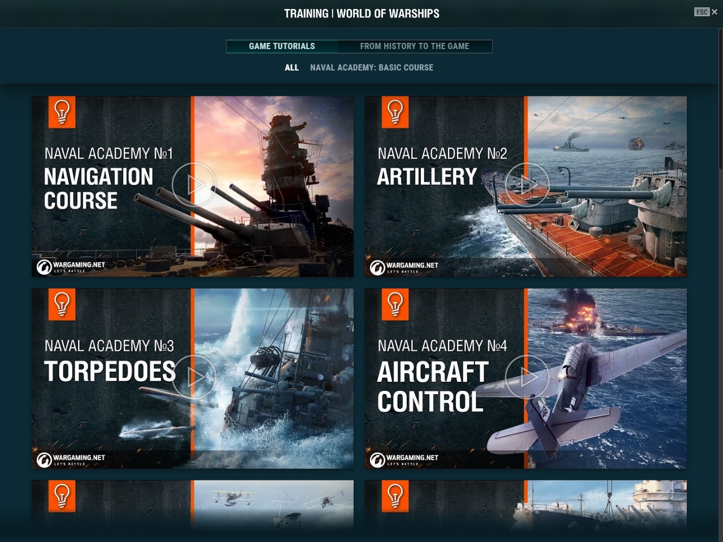Play the Navigation Course tutorial video
The height and width of the screenshot is (542, 723).
(x=194, y=185)
